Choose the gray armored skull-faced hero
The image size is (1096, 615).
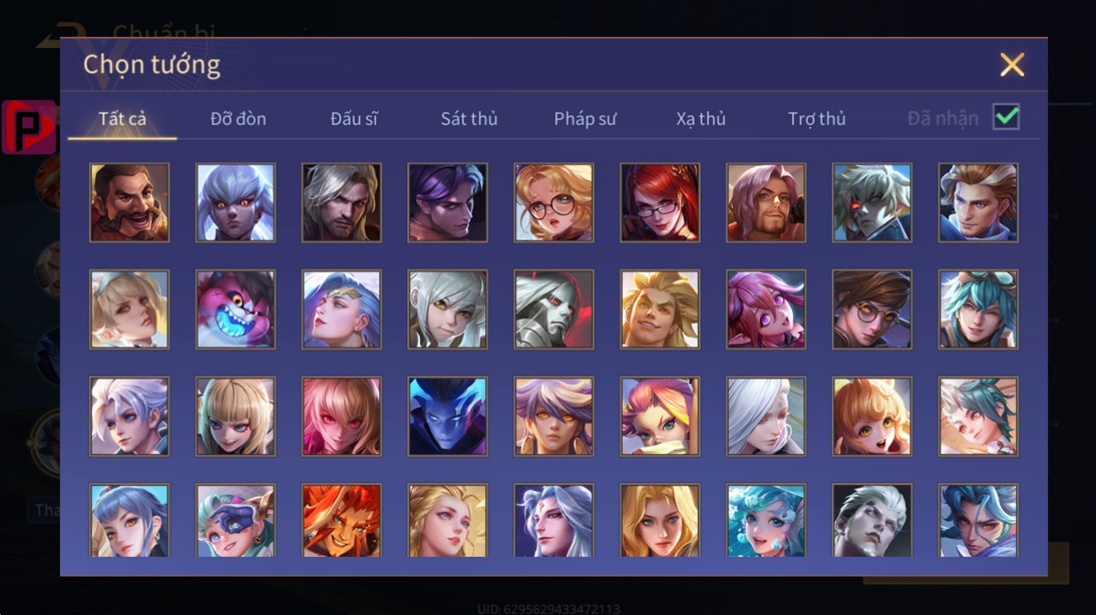click(554, 310)
